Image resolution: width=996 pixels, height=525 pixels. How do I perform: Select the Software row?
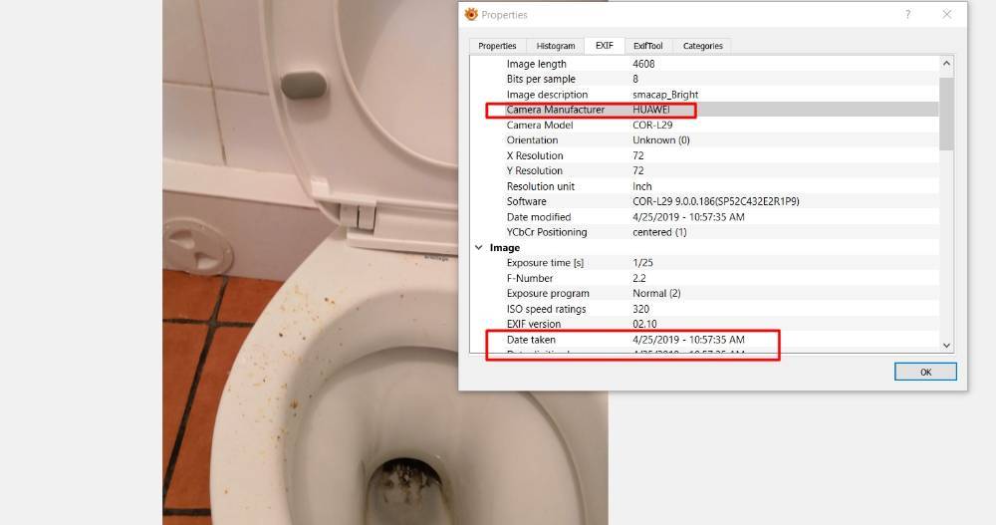(x=704, y=201)
